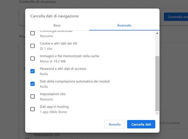Click the scrollbar down arrow
Screen dimensions: 188x139
pos(157,113)
